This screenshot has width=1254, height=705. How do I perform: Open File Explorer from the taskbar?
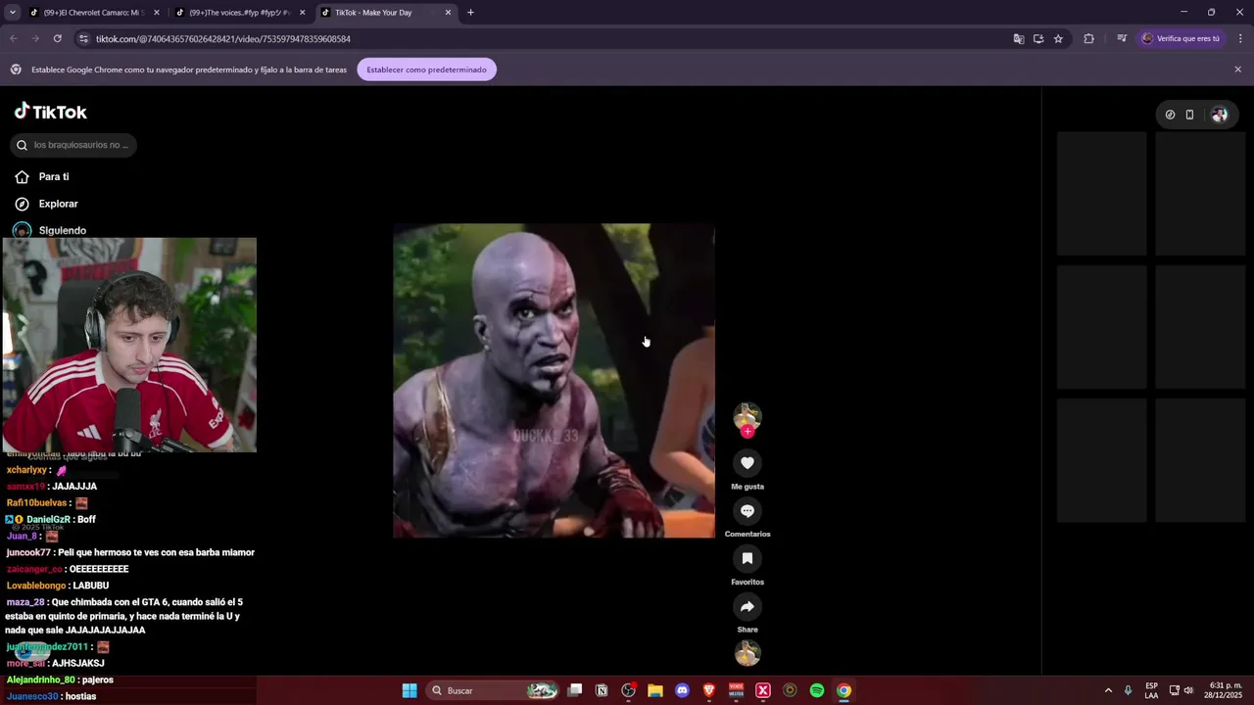[x=655, y=690]
